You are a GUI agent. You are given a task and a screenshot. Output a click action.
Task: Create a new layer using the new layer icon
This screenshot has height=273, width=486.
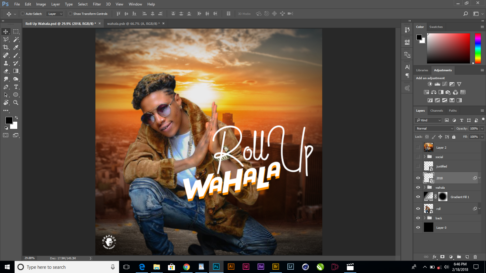[x=467, y=257]
